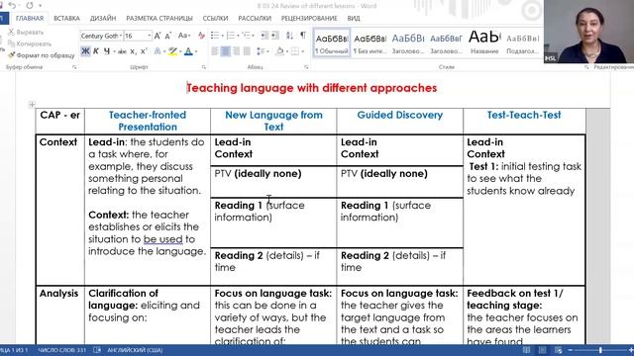634x356 pixels.
Task: Open the РАЗМЕТКА СТРАНИЦЫ tab
Action: click(x=159, y=18)
